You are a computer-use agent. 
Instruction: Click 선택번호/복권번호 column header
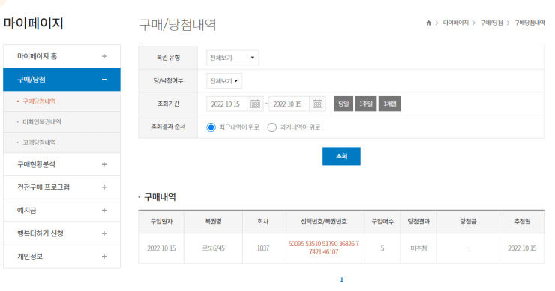[323, 221]
